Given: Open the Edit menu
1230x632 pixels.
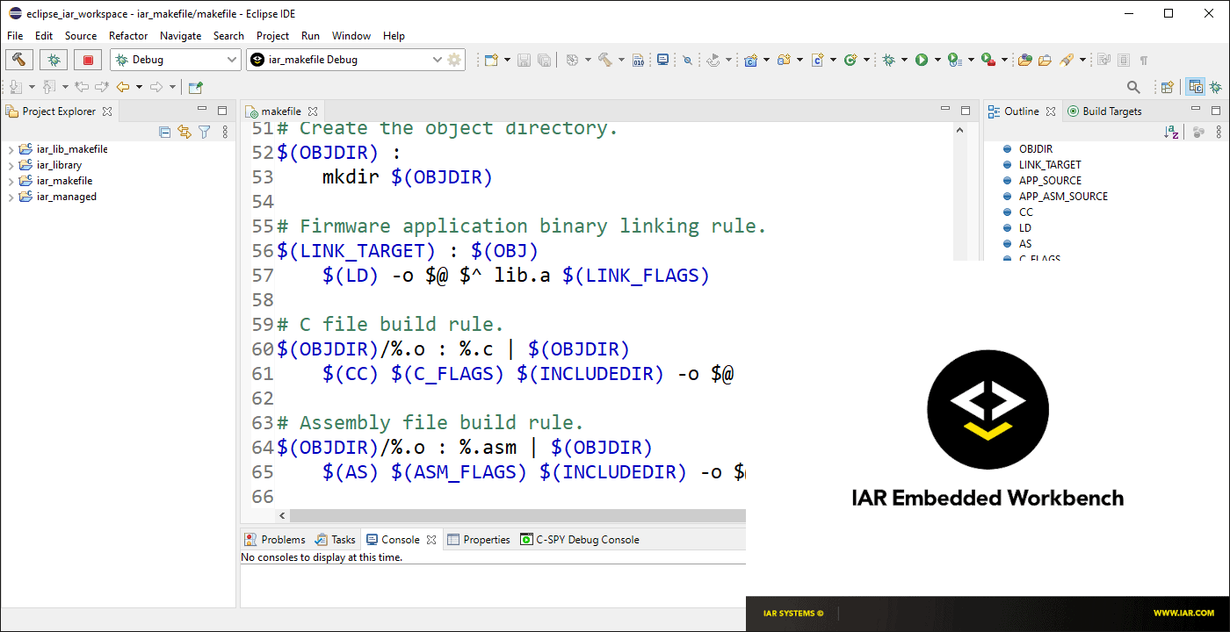Looking at the screenshot, I should tap(44, 36).
